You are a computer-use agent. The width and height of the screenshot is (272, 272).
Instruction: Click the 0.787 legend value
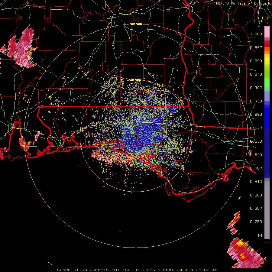[256, 88]
